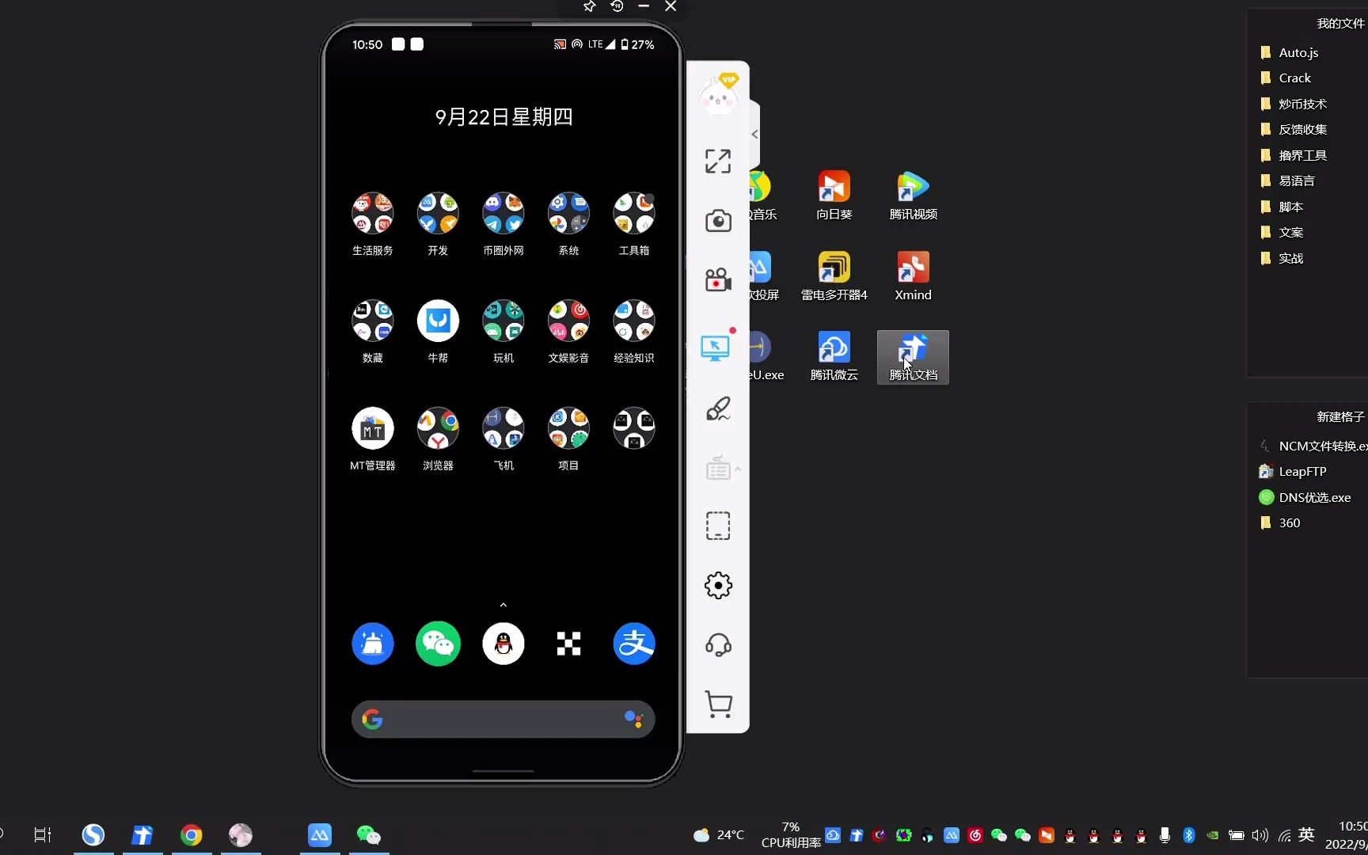Viewport: 1368px width, 855px height.
Task: Select the 360 folder
Action: tap(1279, 522)
